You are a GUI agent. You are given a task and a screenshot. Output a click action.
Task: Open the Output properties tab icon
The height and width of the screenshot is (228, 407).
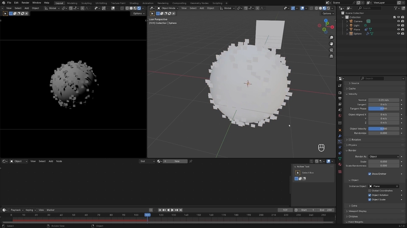pos(340,98)
